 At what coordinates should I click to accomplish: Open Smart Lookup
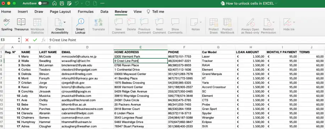click(80, 26)
